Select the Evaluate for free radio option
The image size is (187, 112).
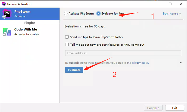98,13
